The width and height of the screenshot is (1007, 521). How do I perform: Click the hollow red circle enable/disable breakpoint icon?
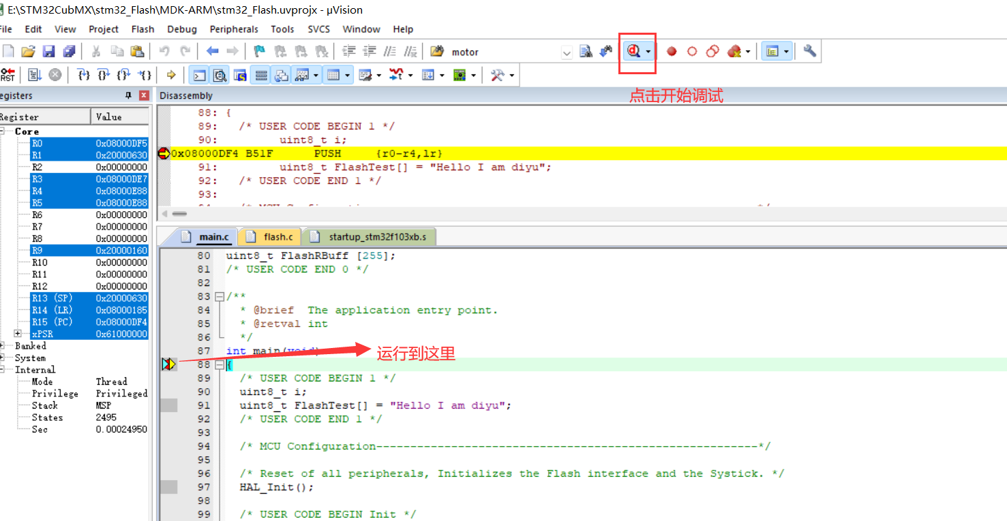692,51
